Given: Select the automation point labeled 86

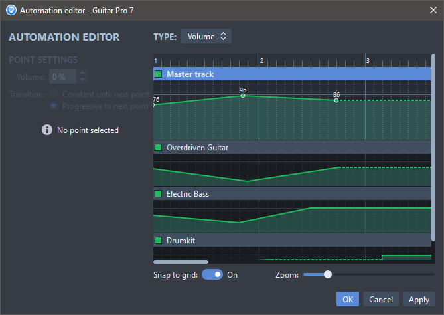Looking at the screenshot, I should [336, 100].
